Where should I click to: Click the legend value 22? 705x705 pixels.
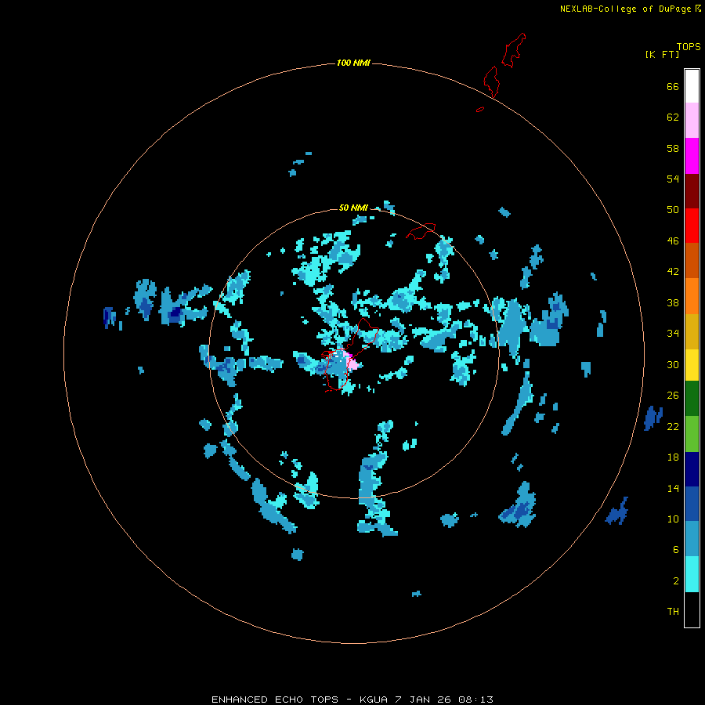coord(673,426)
